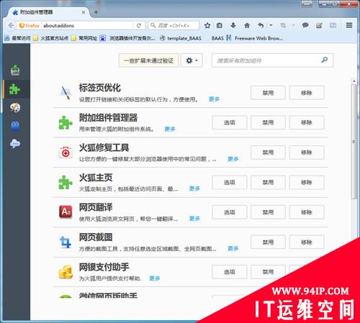Open options for 附加组件管理器

click(230, 122)
